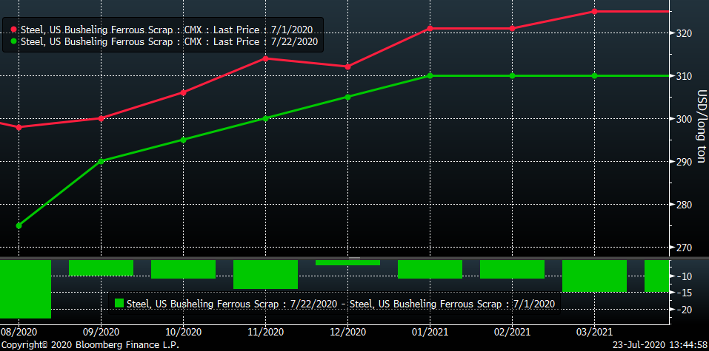709x351 pixels.
Task: Click the red legend dot for 7/1/2020 series
Action: point(15,29)
